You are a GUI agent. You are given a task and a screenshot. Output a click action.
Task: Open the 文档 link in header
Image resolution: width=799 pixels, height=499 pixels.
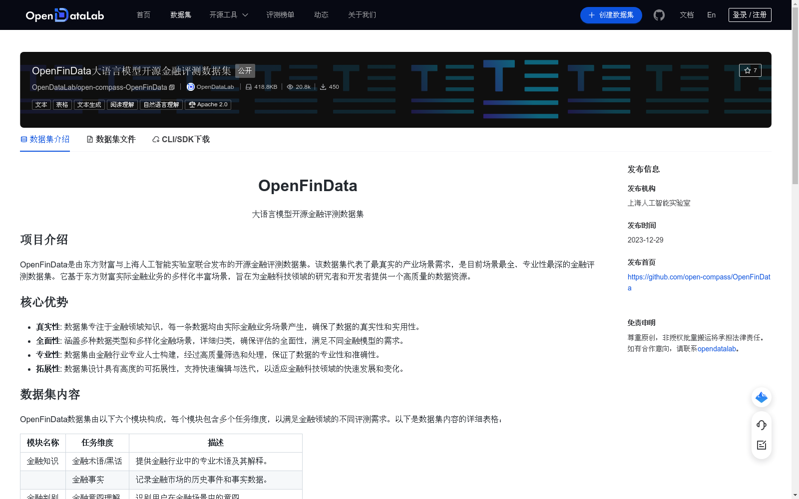point(687,15)
